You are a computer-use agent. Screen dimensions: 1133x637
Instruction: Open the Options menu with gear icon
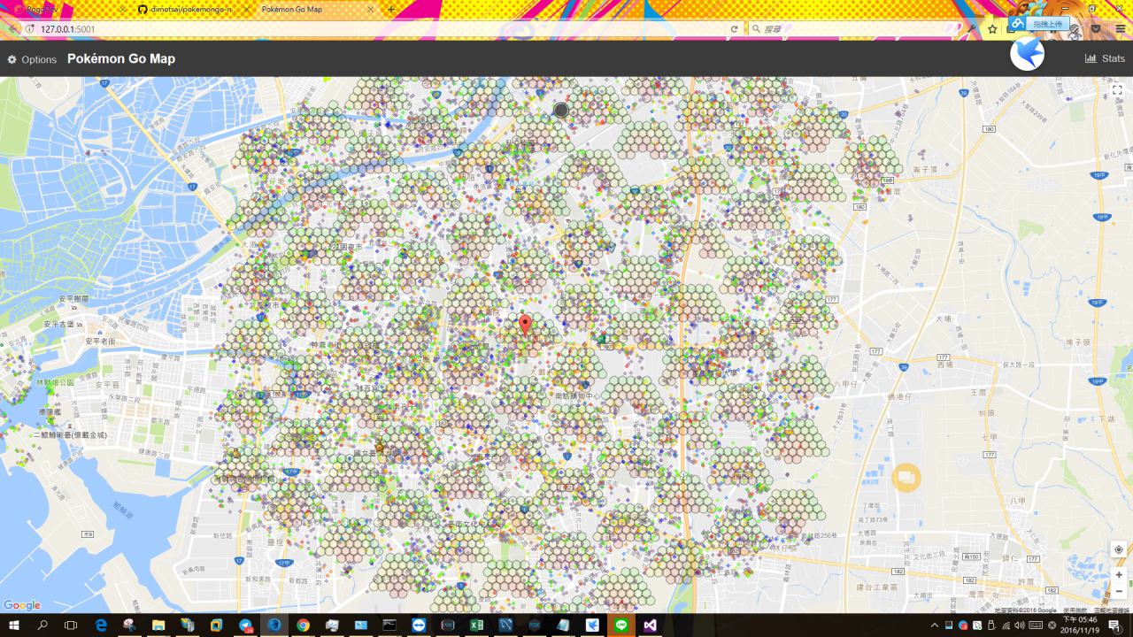coord(32,59)
